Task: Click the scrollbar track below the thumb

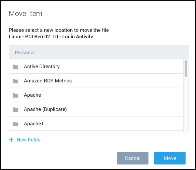Action: coord(186,104)
